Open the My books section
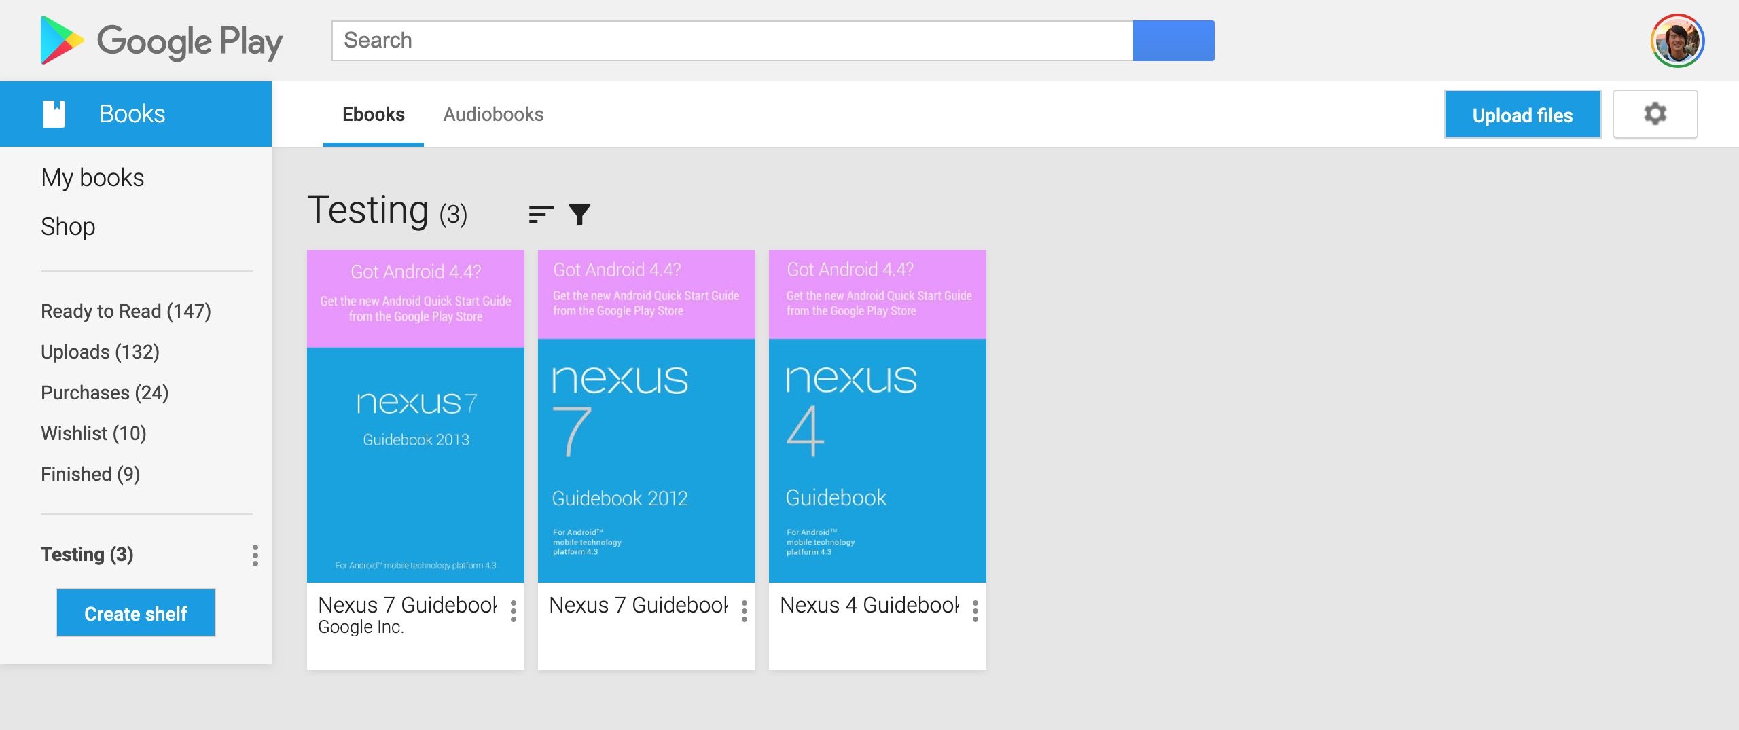This screenshot has width=1739, height=730. [x=92, y=177]
